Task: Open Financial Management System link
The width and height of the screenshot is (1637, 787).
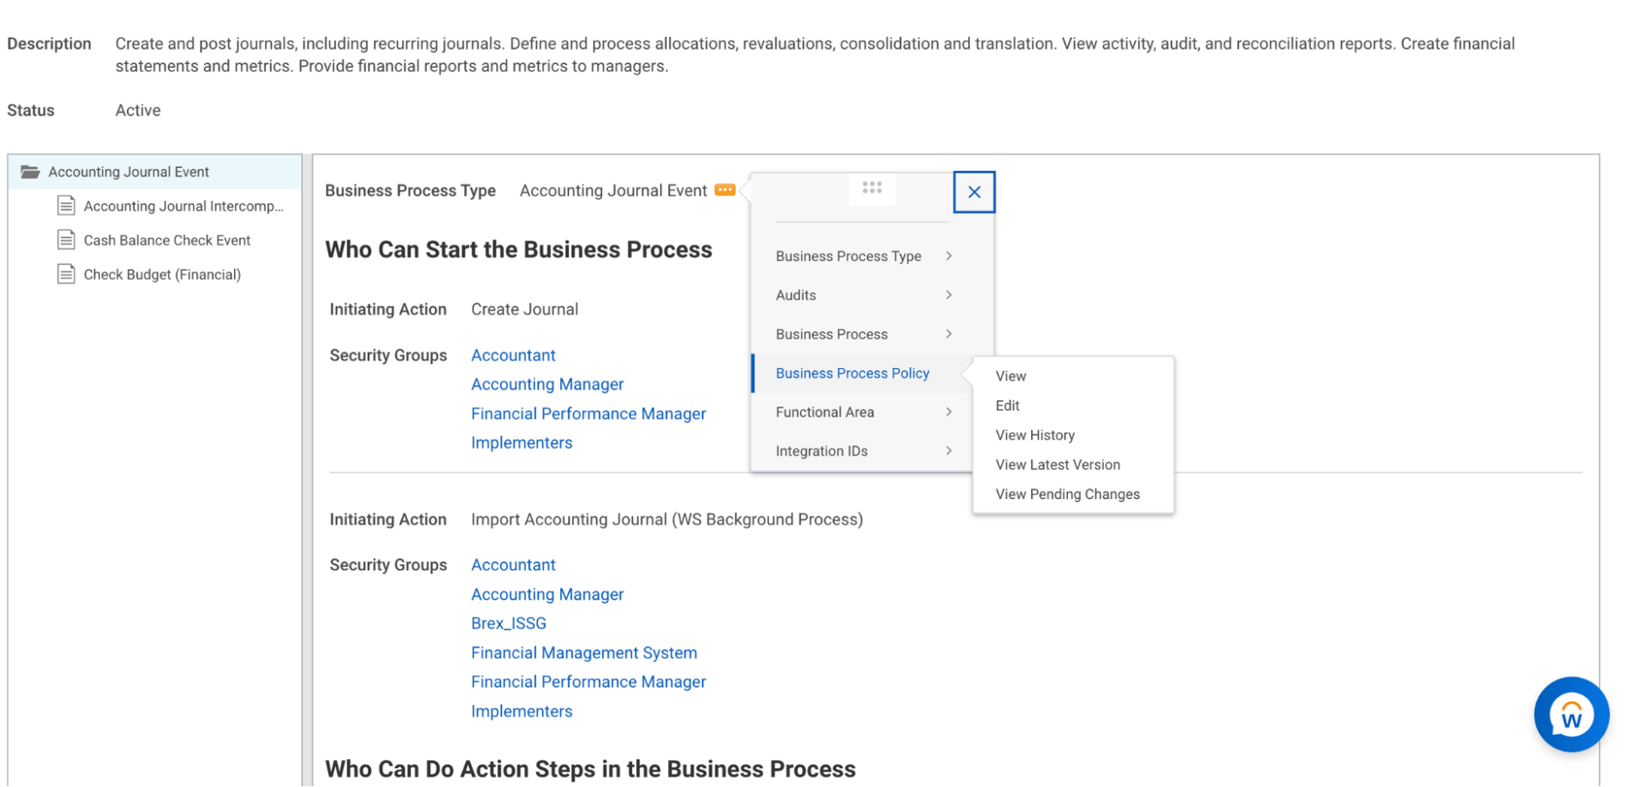Action: (584, 653)
